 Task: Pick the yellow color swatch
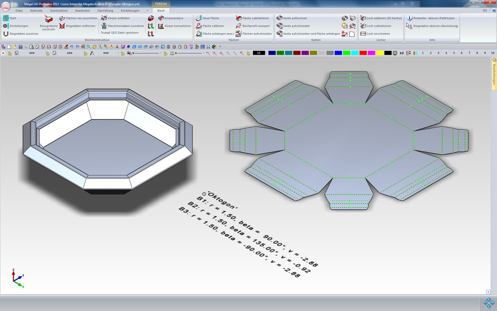(379, 53)
